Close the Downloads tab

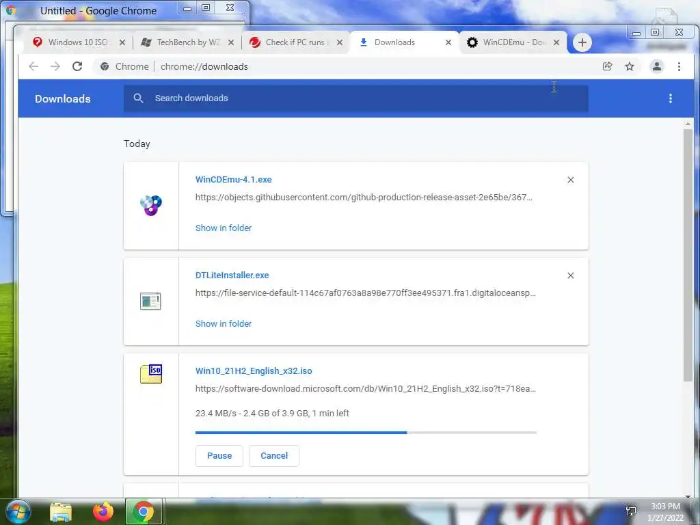coord(448,42)
